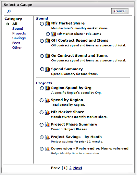Click chart icon beside Region Spend by Org
This screenshot has height=175, width=137.
(x=48, y=88)
